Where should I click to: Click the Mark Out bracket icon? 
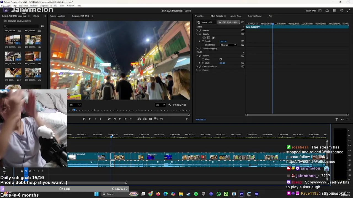coord(100,119)
